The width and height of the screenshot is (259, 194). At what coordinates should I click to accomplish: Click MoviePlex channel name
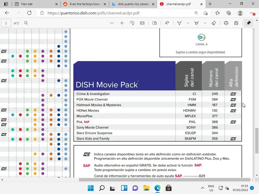click(84, 116)
